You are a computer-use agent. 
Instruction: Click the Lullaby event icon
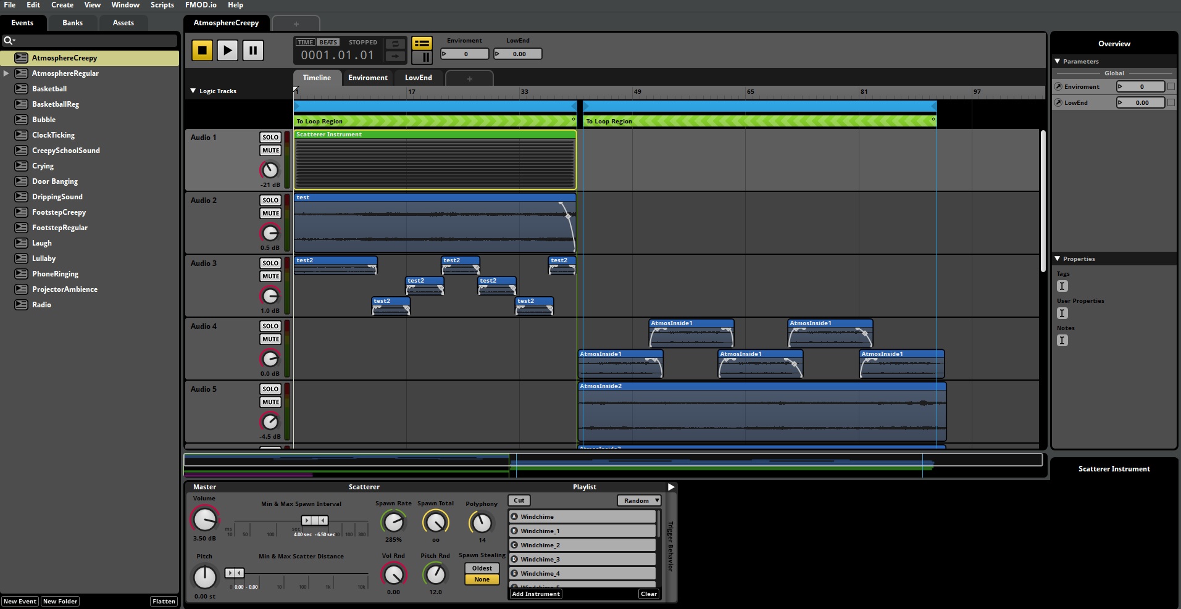click(21, 259)
